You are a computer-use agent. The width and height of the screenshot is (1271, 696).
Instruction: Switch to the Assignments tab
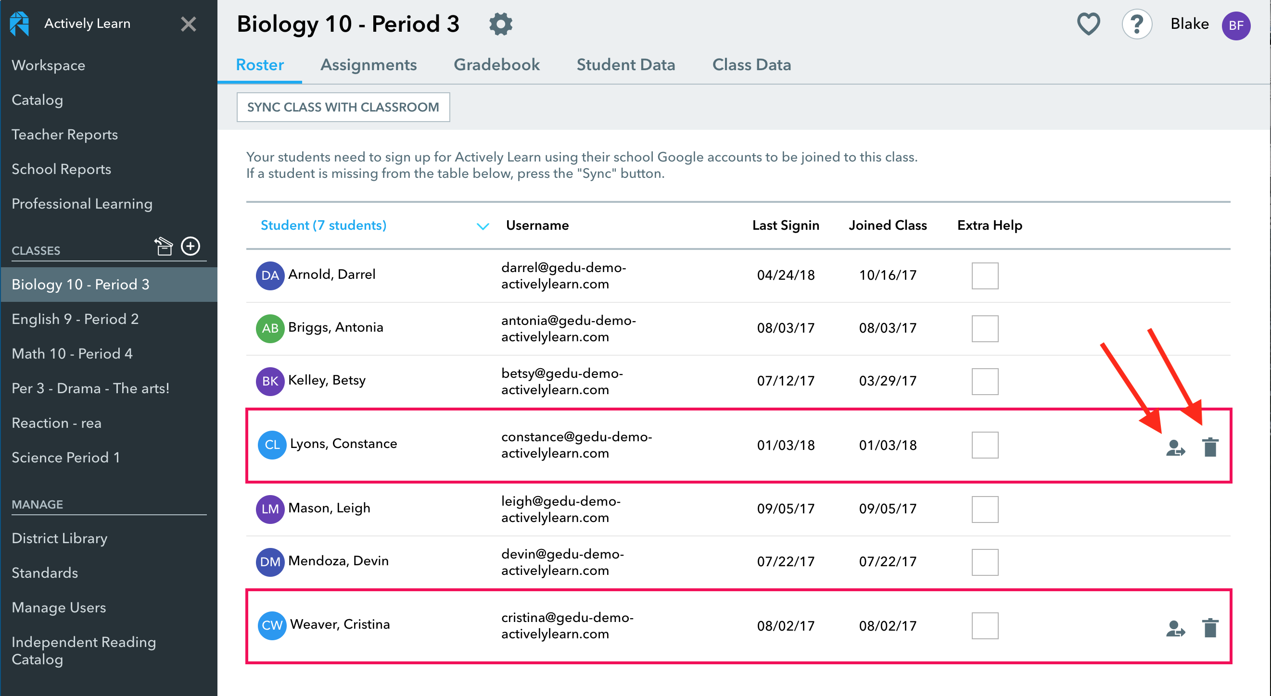tap(369, 64)
